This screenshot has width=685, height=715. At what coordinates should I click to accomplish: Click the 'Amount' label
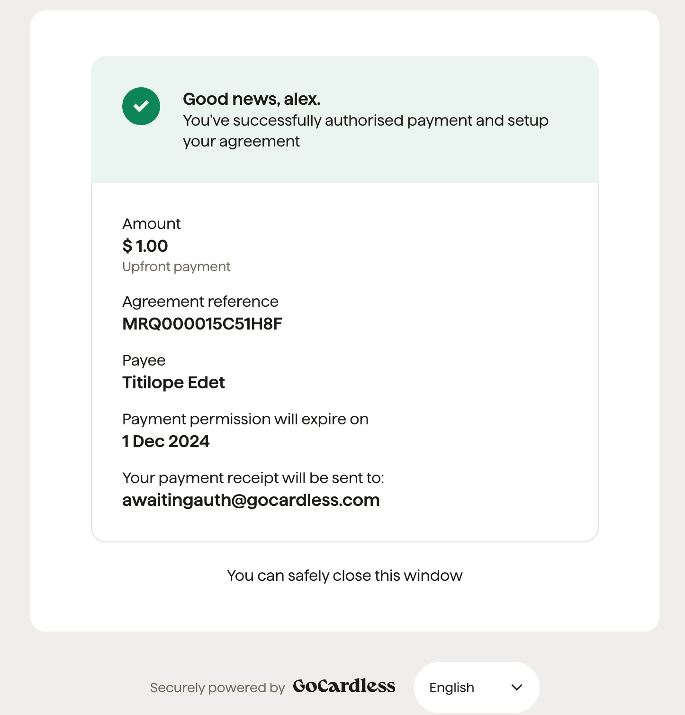click(x=152, y=224)
